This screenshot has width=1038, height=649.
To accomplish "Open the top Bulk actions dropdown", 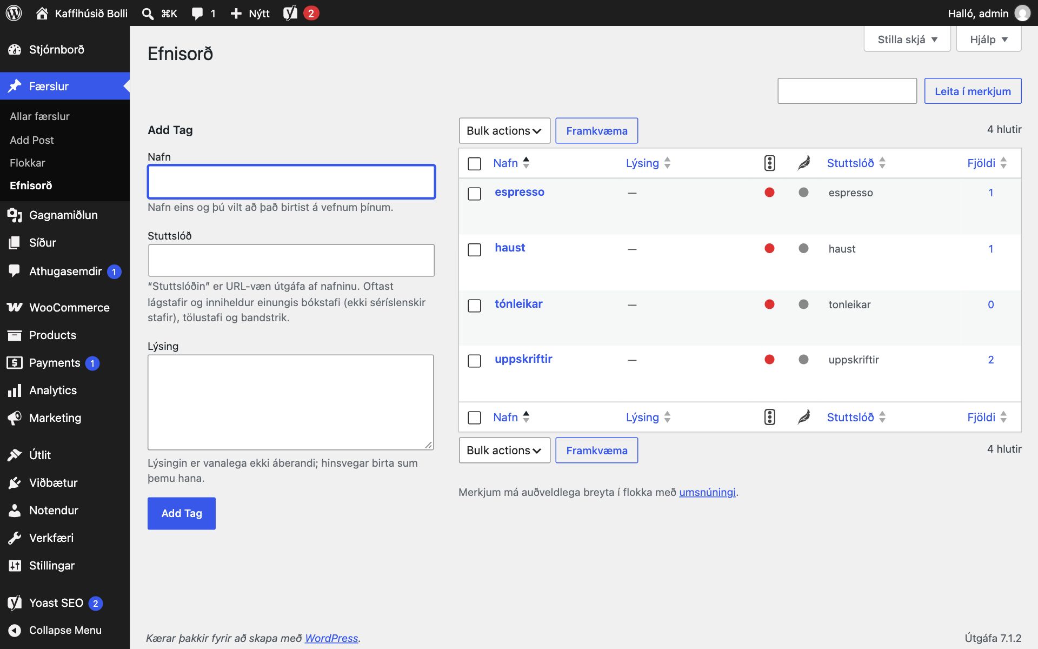I will pyautogui.click(x=504, y=131).
